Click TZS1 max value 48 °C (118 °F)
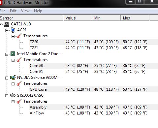The width and height of the screenshot is (158, 128). tap(135, 48)
